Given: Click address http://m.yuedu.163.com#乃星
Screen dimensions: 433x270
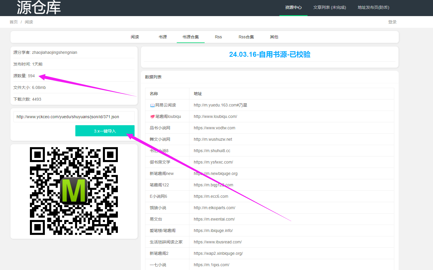Looking at the screenshot, I should 220,105.
